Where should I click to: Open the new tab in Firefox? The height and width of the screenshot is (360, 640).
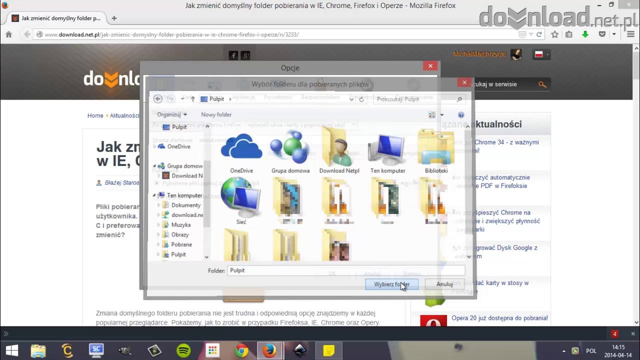114,18
